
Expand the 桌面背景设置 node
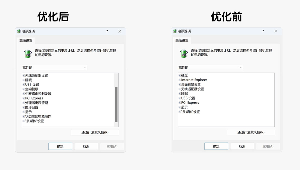pyautogui.click(x=180, y=84)
